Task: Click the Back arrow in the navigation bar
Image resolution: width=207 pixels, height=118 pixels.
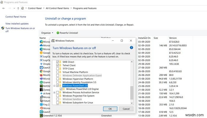Action: click(4, 8)
